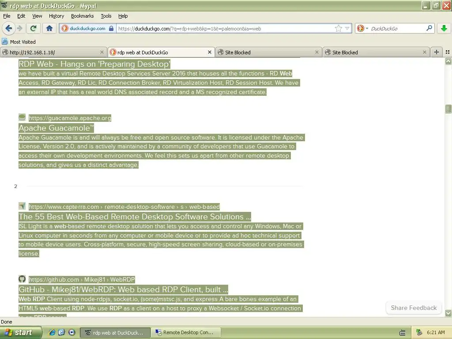Go back using the Back arrow button
The height and width of the screenshot is (339, 452).
(x=8, y=28)
